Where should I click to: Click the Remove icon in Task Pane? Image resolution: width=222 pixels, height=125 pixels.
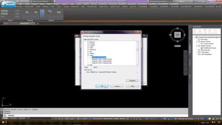215,32
